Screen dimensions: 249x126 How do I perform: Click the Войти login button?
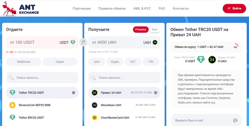tap(234, 8)
